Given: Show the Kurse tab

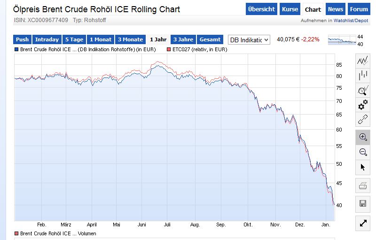Looking at the screenshot, I should pyautogui.click(x=290, y=9).
